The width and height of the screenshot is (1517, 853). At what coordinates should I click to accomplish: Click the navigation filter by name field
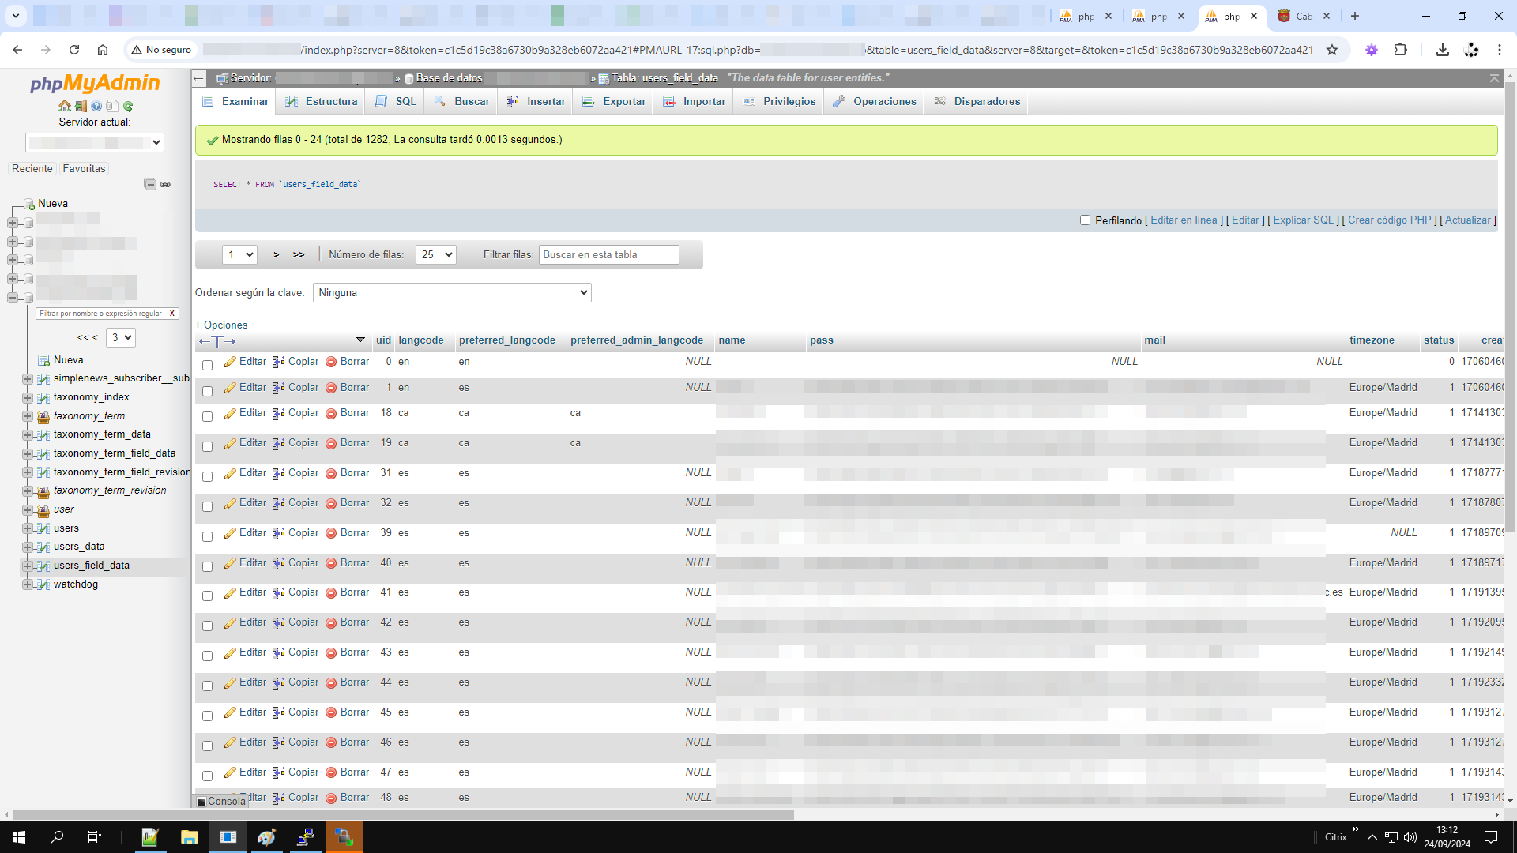click(101, 314)
